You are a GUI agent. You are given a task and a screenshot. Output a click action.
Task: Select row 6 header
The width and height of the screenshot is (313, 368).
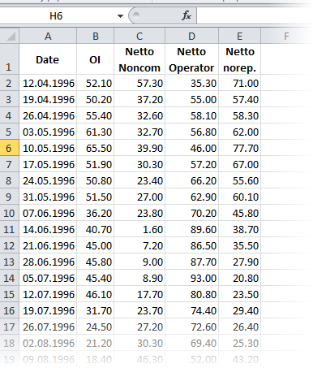tap(10, 148)
